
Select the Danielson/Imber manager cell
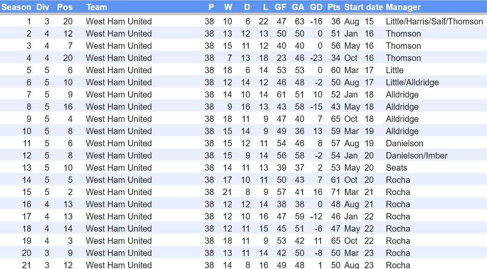[x=416, y=156]
